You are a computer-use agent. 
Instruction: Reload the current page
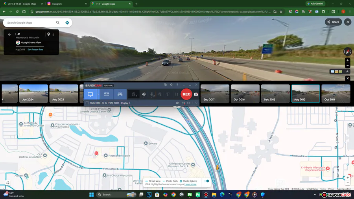(17, 11)
